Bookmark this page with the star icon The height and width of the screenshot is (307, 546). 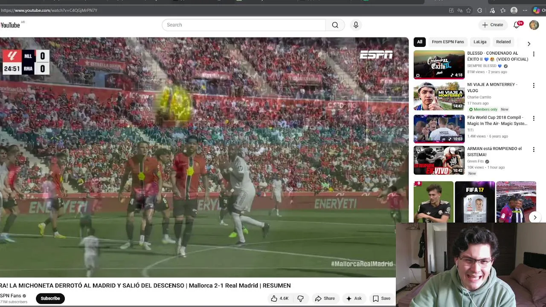pyautogui.click(x=468, y=10)
